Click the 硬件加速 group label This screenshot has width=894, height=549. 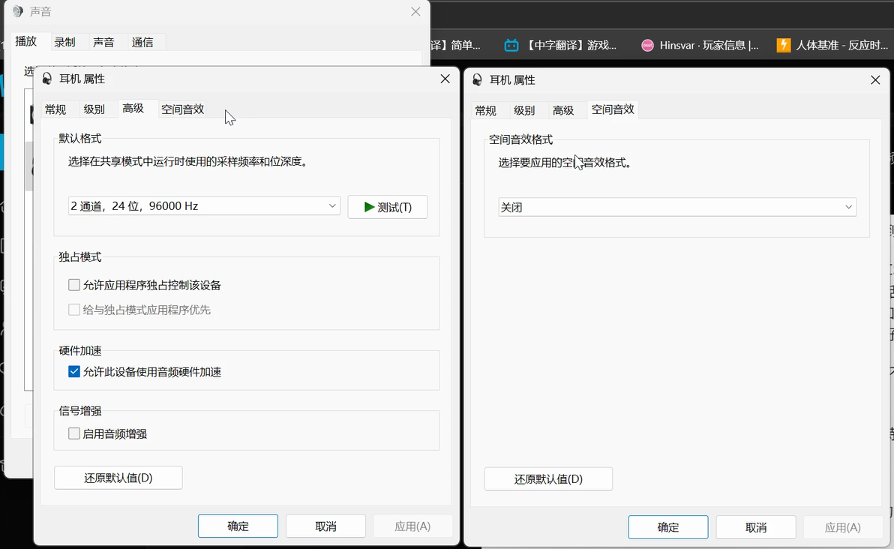79,350
